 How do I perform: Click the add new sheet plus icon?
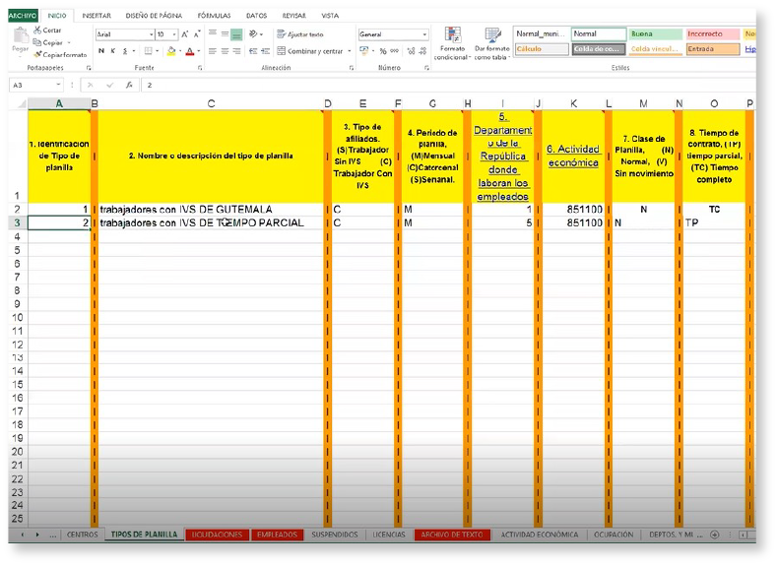click(x=715, y=535)
